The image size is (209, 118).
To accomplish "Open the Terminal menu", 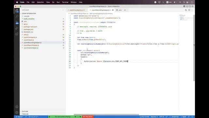I will 65,2.
